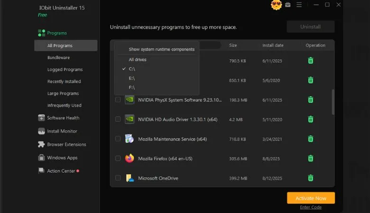This screenshot has width=370, height=213.
Task: Uninstall NVIDIA PhysX via its trash icon
Action: coord(311,99)
